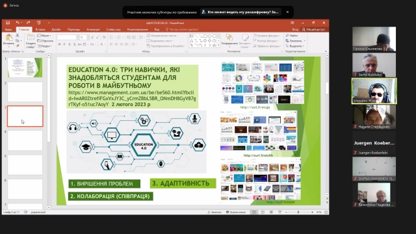Toggle normal view button in status bar
Image resolution: width=416 pixels, height=234 pixels.
(254, 213)
